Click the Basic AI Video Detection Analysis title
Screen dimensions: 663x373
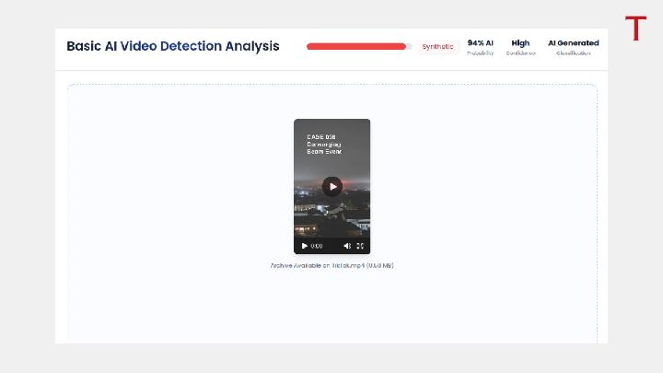pyautogui.click(x=173, y=46)
